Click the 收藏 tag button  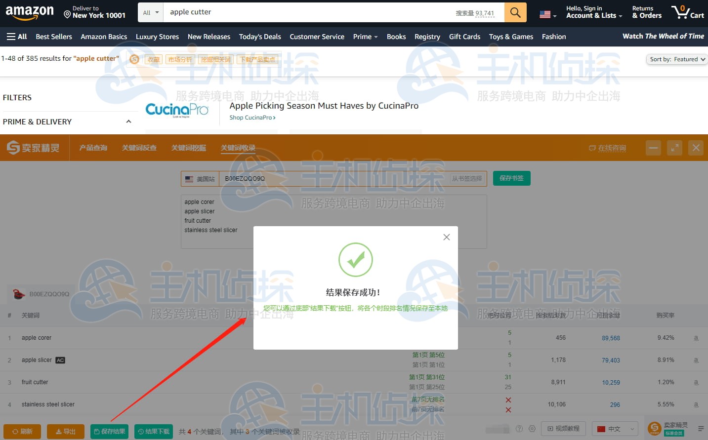tap(154, 59)
